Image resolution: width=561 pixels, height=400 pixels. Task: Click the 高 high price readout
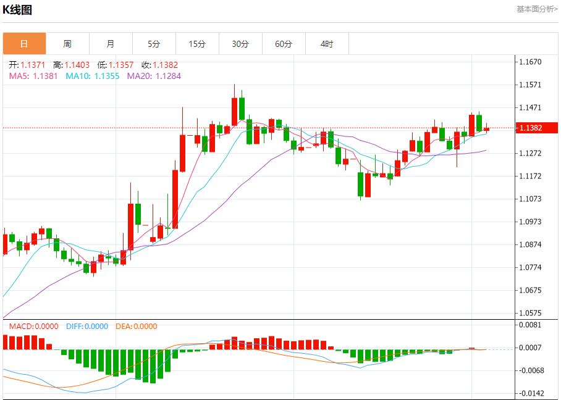[71, 65]
